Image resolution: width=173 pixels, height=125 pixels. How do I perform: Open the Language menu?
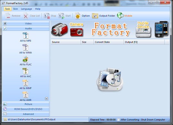click(26, 9)
